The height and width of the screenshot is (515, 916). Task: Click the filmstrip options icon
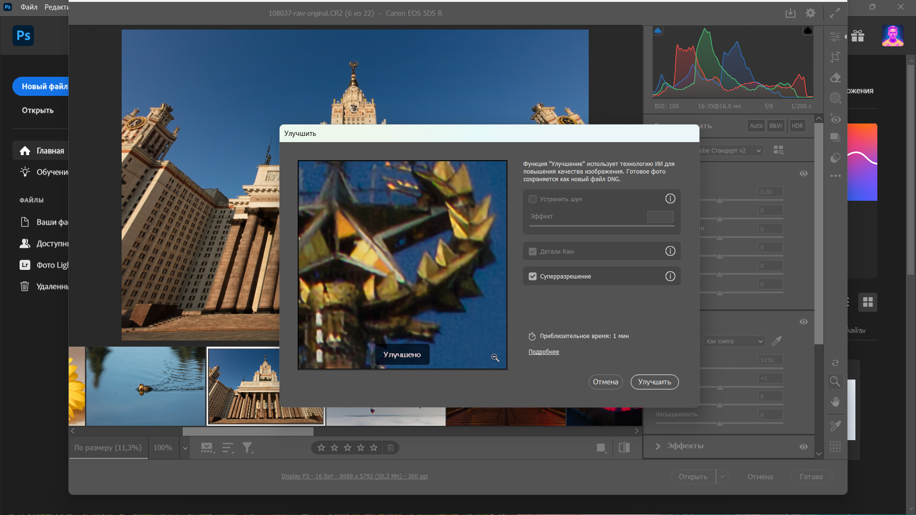[207, 448]
